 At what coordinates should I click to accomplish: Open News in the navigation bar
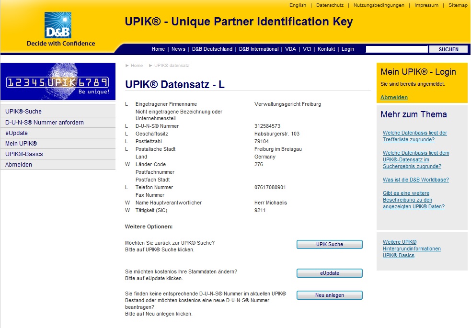tap(178, 49)
